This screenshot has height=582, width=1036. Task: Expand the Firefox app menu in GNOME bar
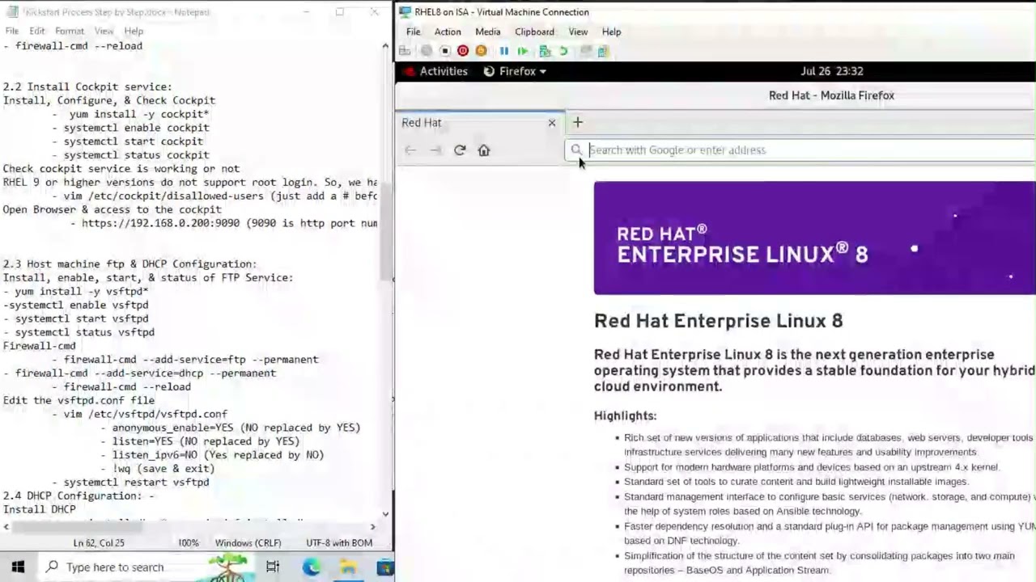(515, 71)
